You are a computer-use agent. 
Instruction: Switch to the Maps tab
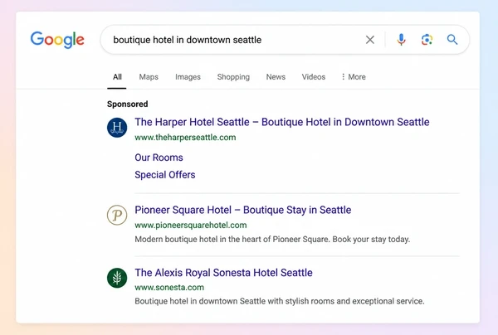(149, 77)
